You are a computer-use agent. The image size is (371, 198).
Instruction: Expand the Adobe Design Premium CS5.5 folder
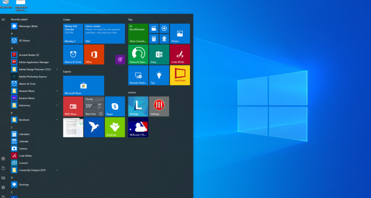click(57, 69)
